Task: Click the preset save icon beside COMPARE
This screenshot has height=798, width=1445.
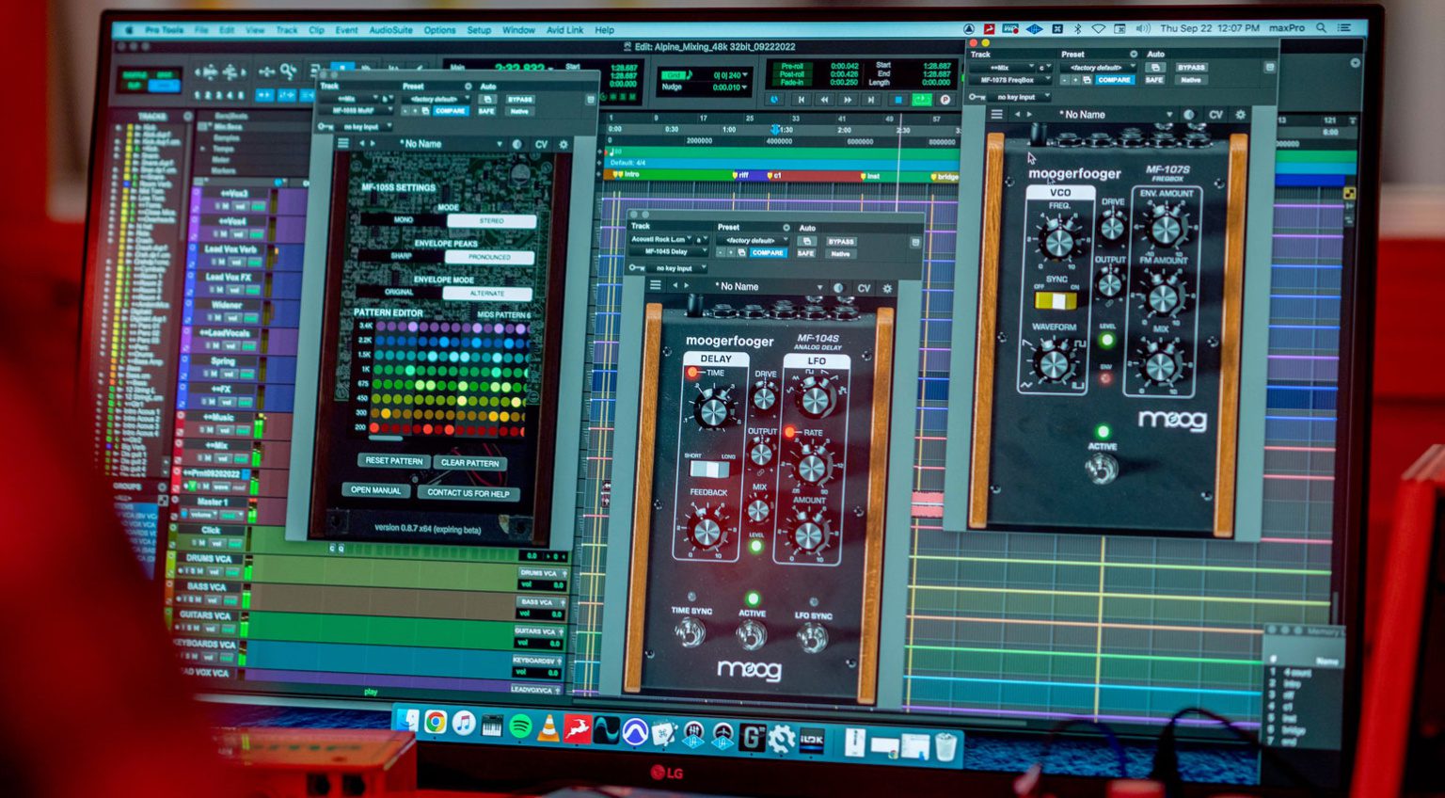Action: pyautogui.click(x=741, y=253)
